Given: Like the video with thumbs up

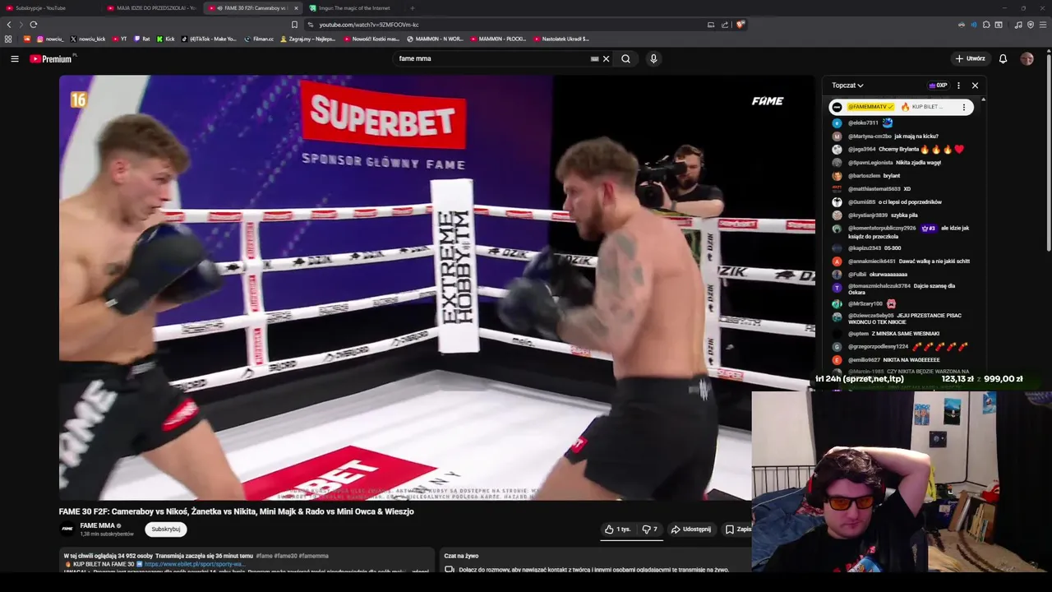Looking at the screenshot, I should (x=618, y=530).
